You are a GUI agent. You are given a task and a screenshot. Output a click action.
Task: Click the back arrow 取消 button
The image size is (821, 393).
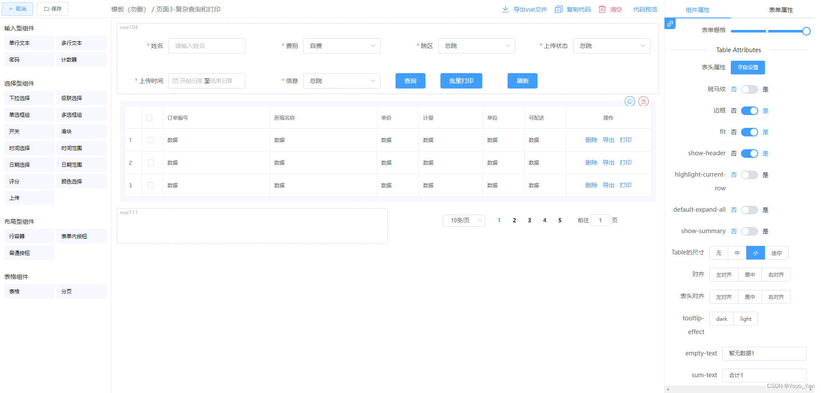click(x=18, y=9)
